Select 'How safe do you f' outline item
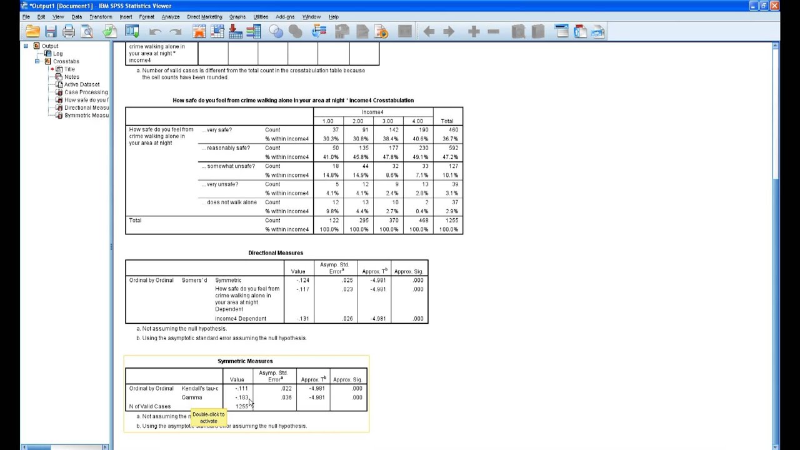 (86, 100)
